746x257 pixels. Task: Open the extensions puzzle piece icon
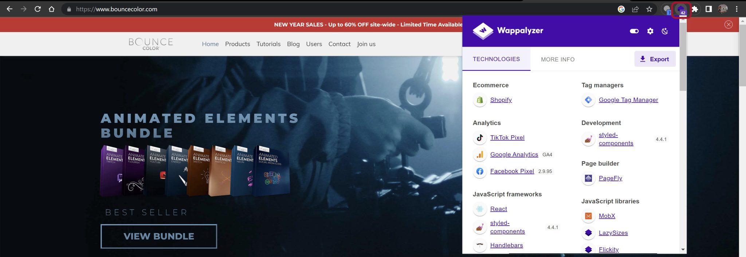pos(695,9)
